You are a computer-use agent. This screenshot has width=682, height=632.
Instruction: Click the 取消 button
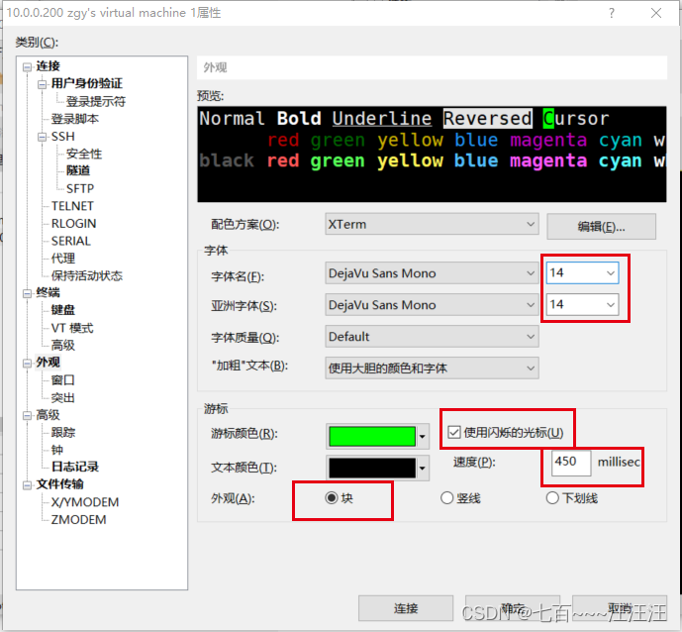pos(620,608)
